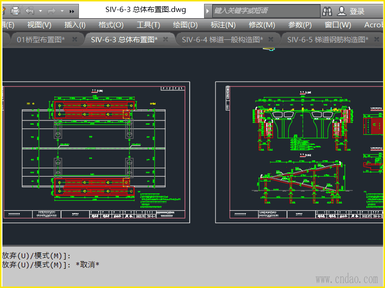
Task: Open the 窗口(W) menu
Action: [338, 25]
